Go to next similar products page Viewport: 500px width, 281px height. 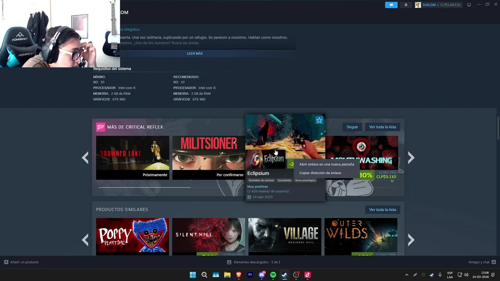411,240
